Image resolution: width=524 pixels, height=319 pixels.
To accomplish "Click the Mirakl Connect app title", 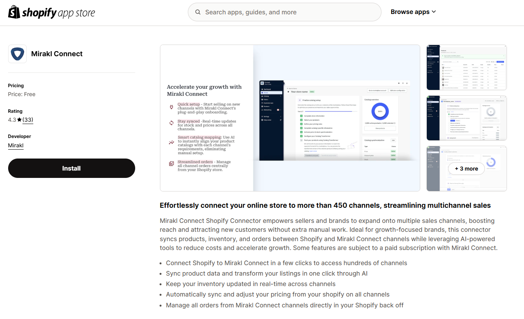I will pos(57,54).
